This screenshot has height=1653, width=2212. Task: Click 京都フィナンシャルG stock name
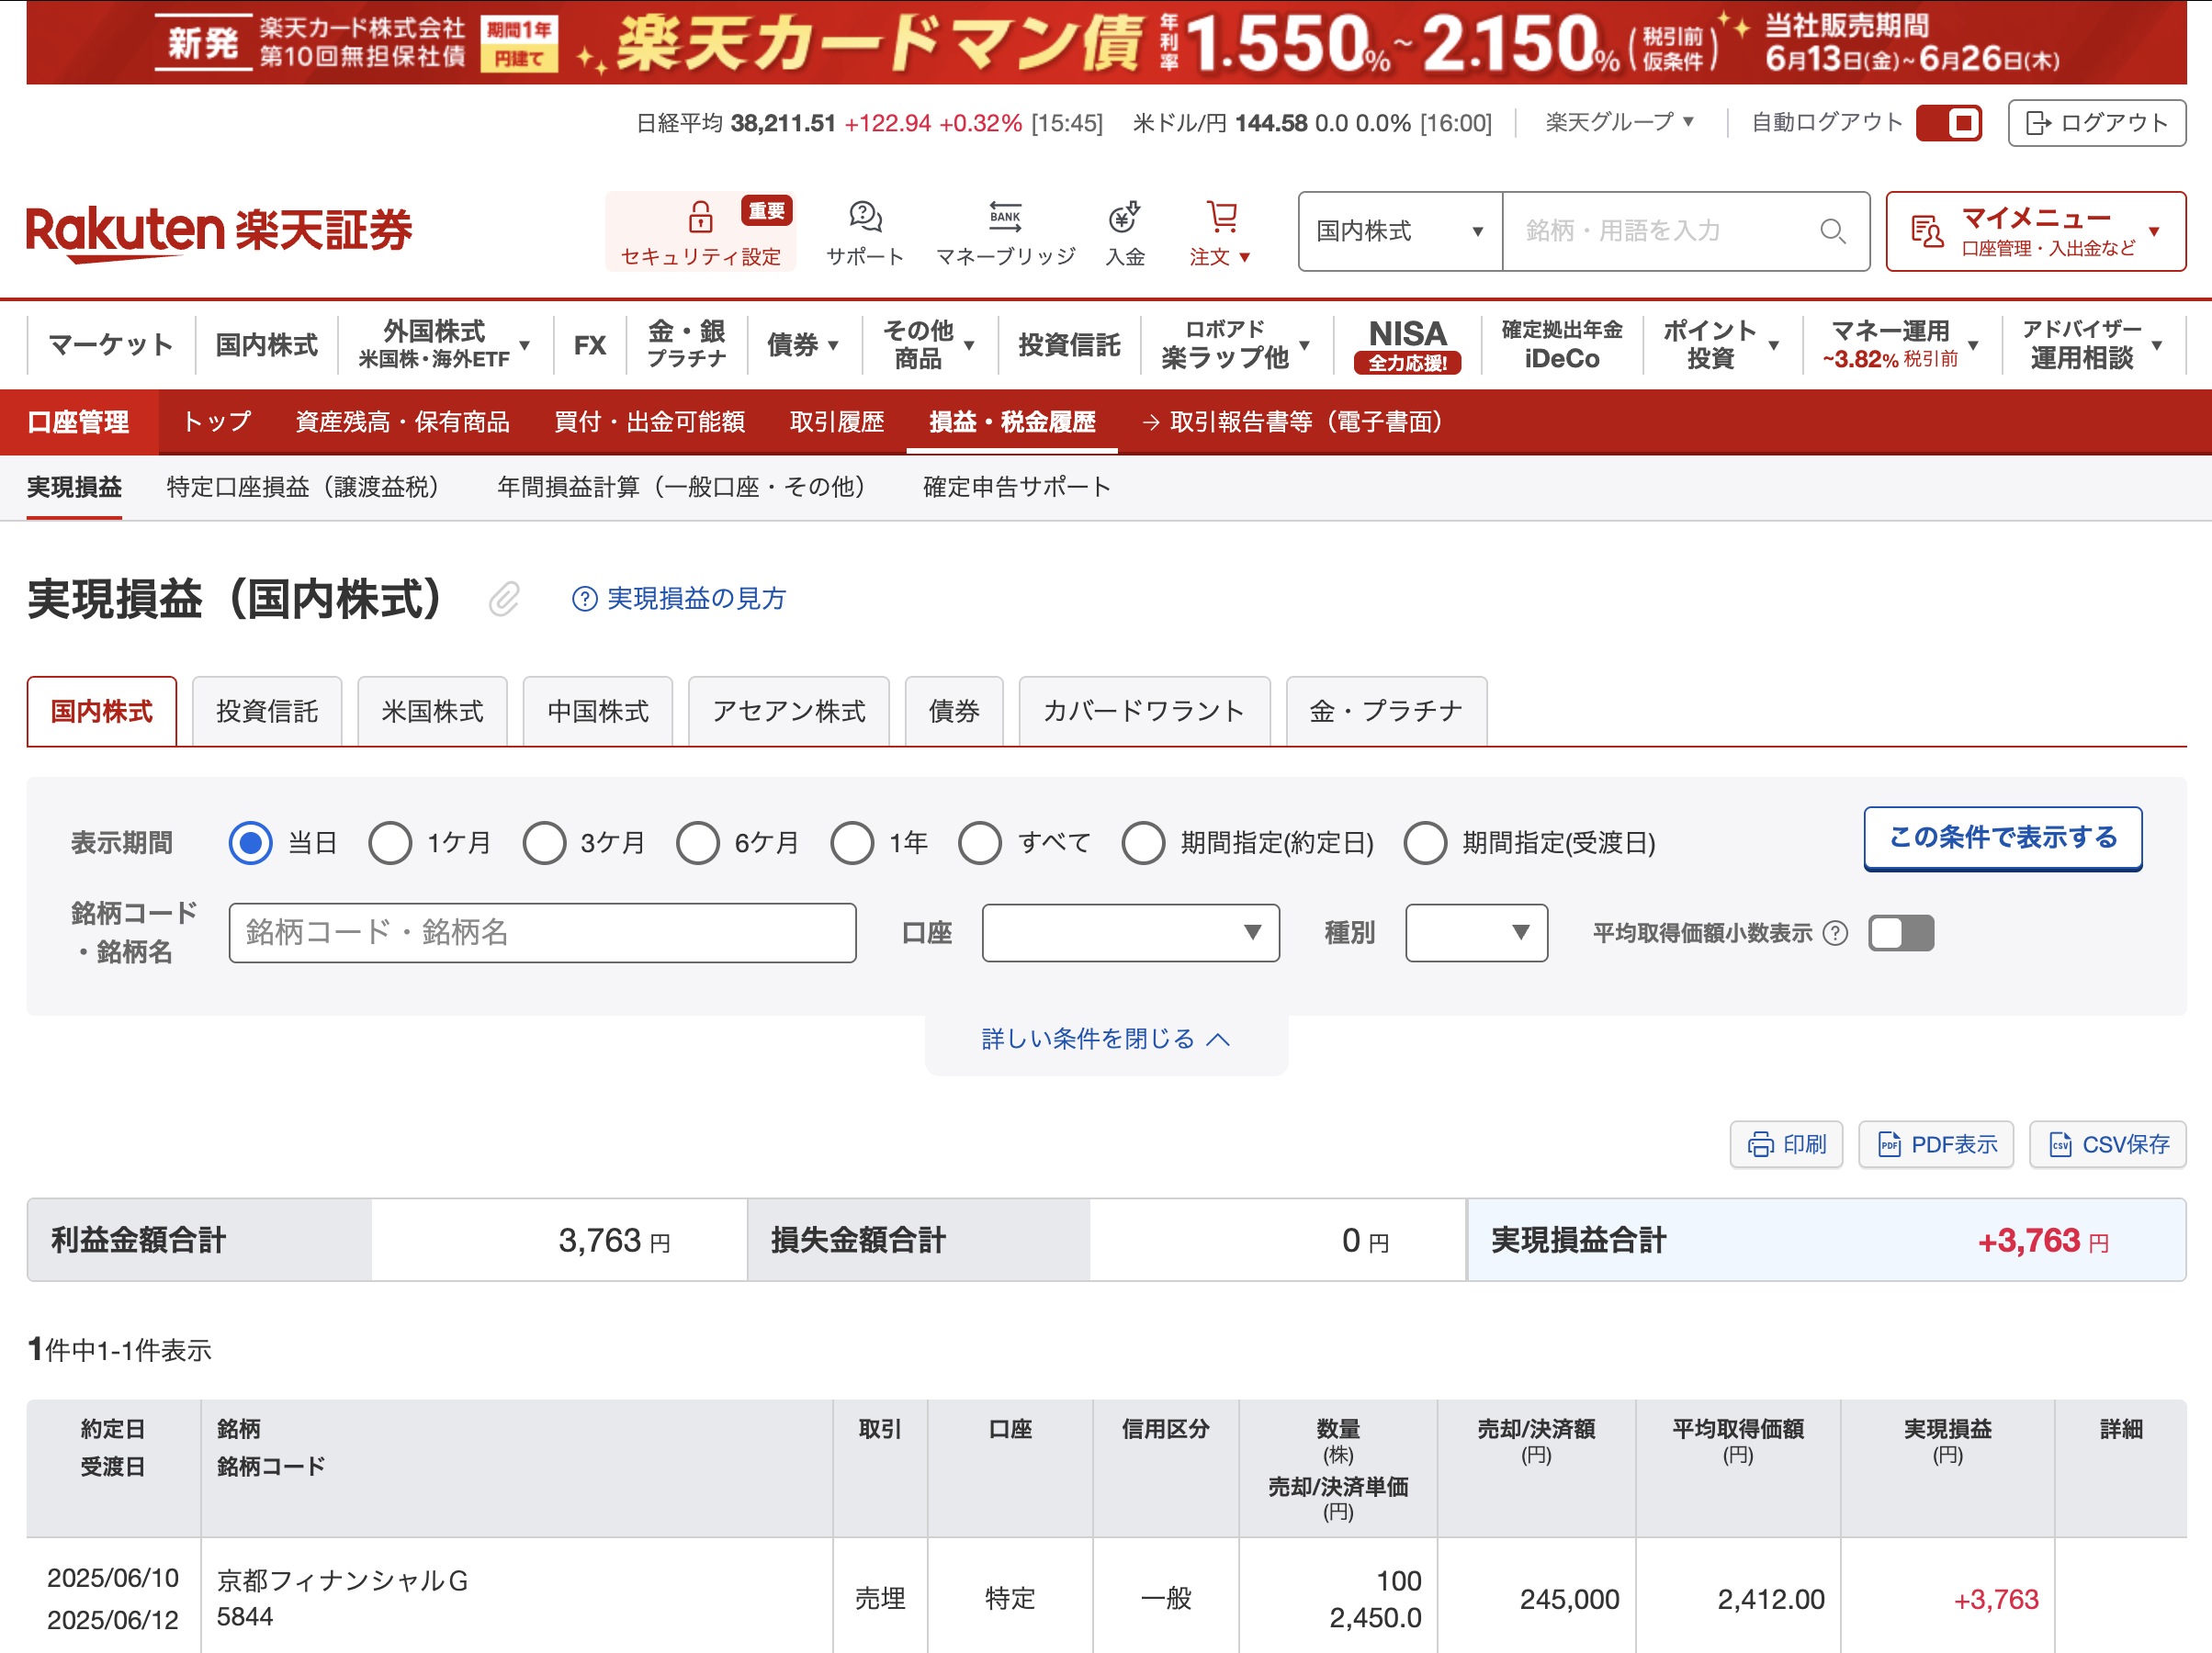(x=343, y=1580)
